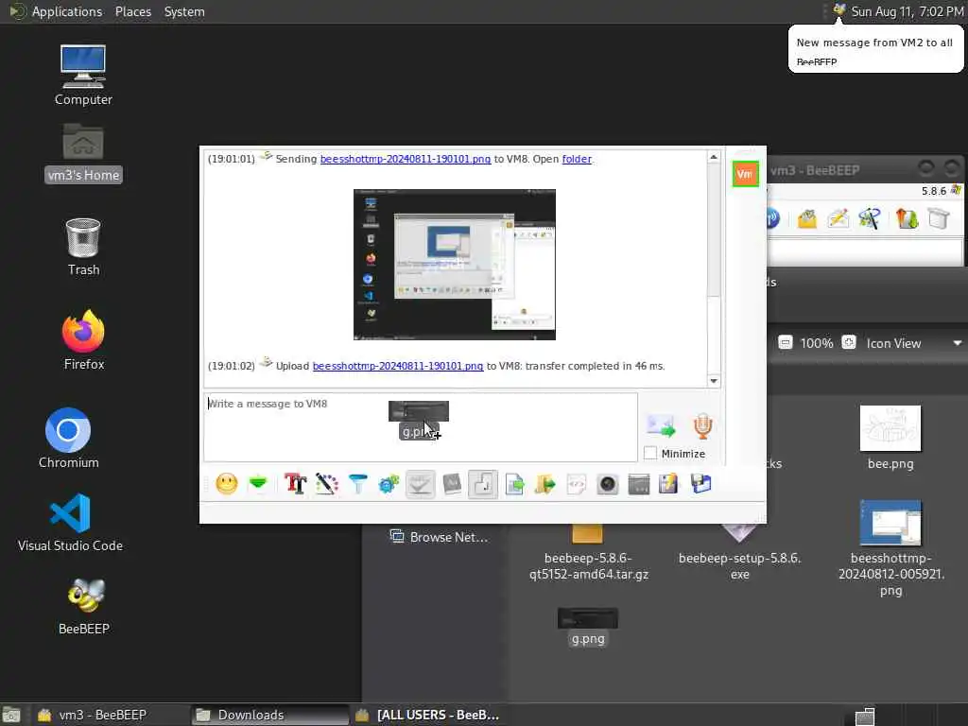Open the Trash desktop icon
This screenshot has height=726, width=968.
83,247
